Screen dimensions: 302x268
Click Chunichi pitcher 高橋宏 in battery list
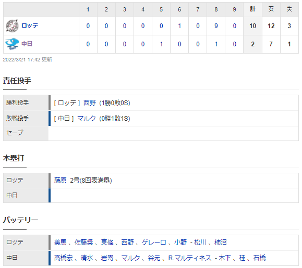(63, 258)
